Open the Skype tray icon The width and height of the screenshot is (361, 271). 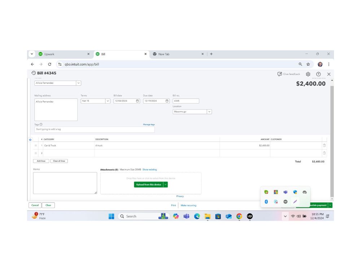click(x=276, y=202)
